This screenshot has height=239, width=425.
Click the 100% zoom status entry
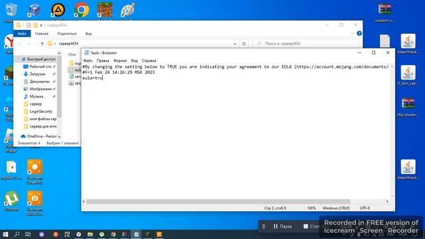pyautogui.click(x=311, y=208)
